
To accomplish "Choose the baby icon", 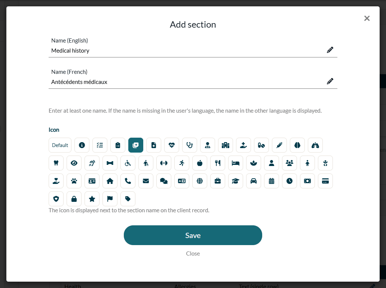I will pyautogui.click(x=325, y=163).
